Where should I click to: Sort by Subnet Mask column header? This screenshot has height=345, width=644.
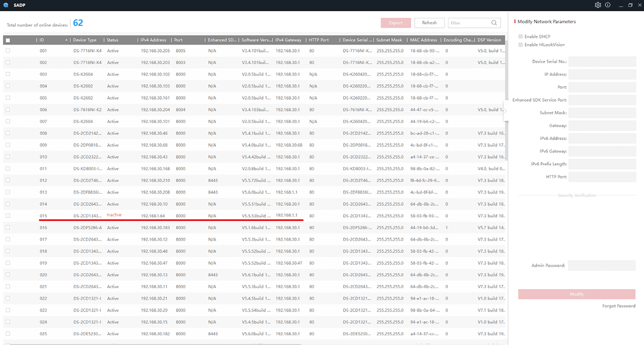[x=389, y=40]
